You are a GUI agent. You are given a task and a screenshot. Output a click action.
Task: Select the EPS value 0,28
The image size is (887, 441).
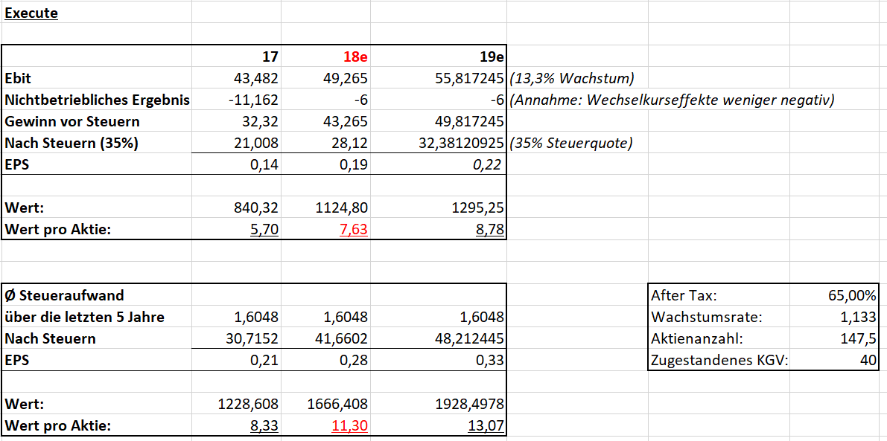[x=355, y=361]
